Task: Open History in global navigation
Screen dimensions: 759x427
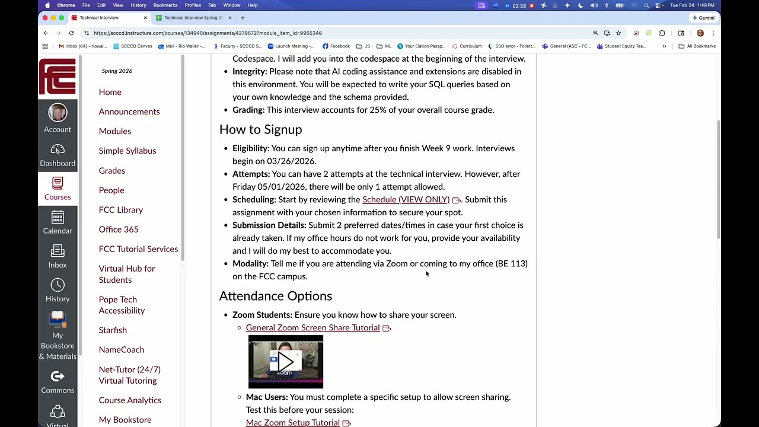Action: (x=58, y=291)
